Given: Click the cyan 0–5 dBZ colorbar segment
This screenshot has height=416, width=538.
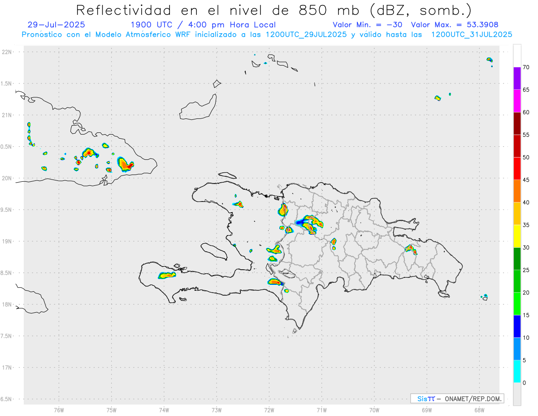Looking at the screenshot, I should [x=517, y=372].
